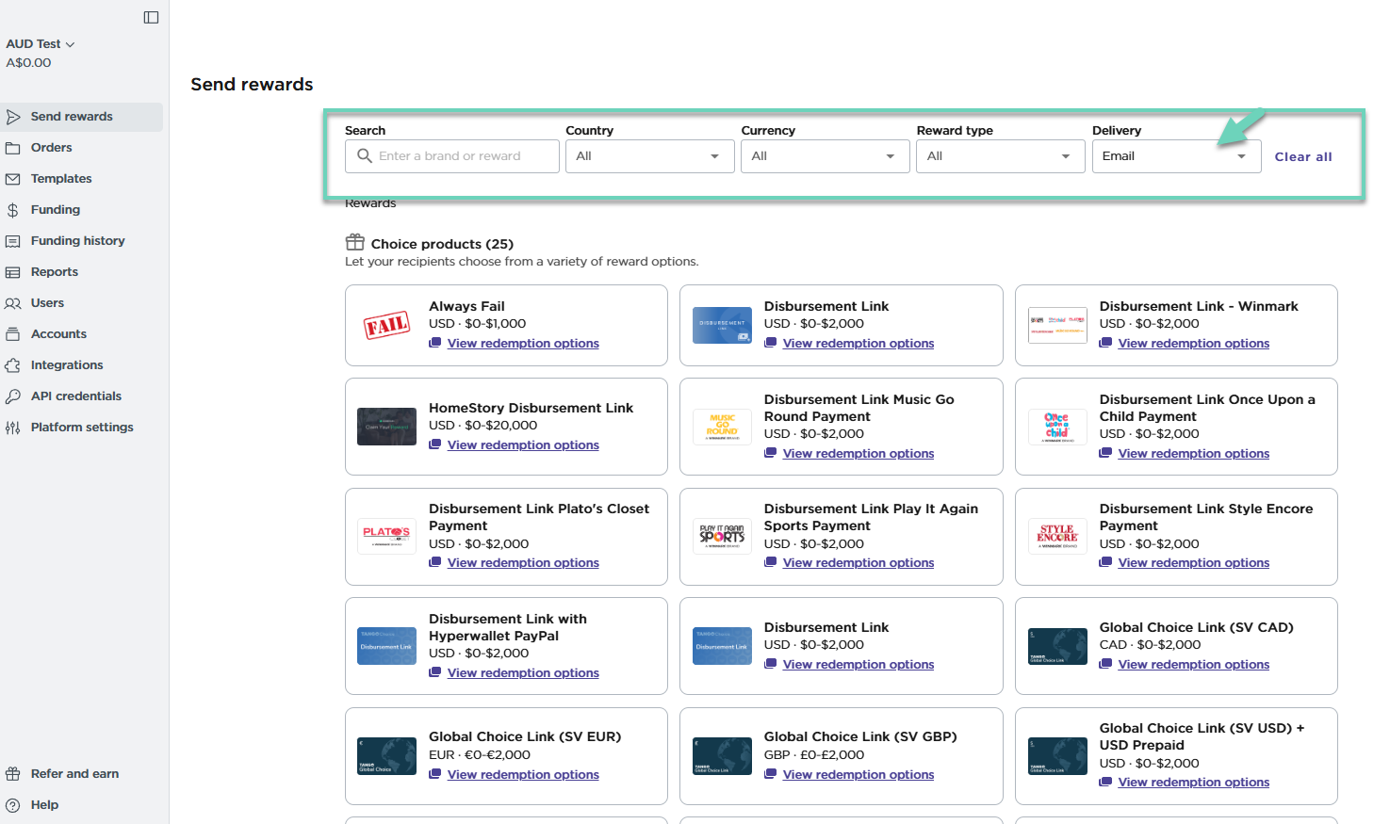Open the Reward type dropdown
Screen dimensions: 1390x824
(x=1000, y=156)
